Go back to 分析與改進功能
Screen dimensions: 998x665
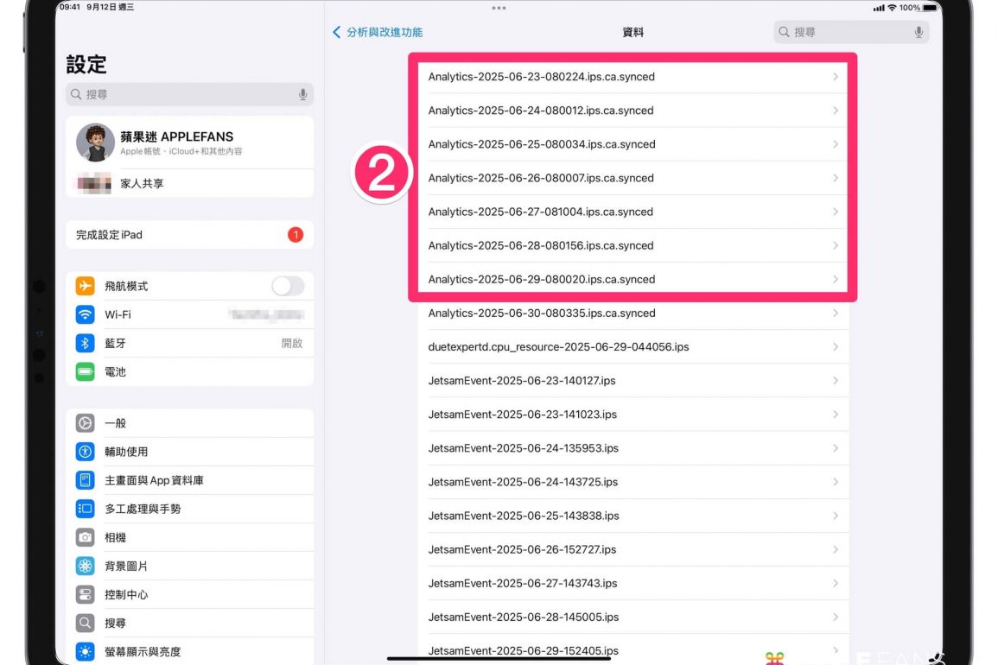click(x=378, y=32)
